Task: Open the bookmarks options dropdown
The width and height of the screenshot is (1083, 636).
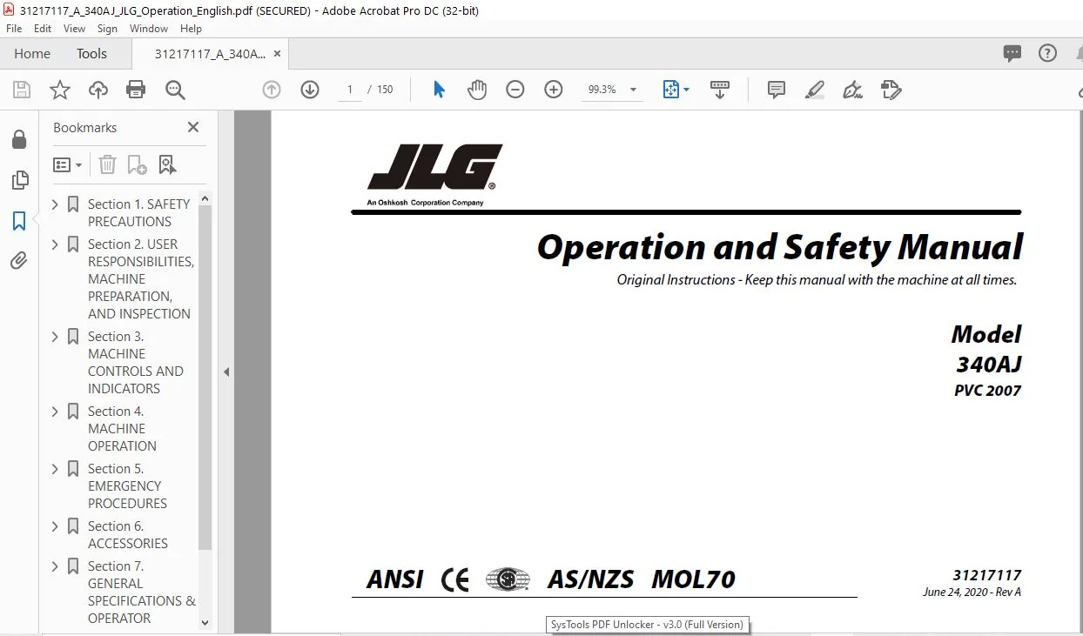Action: [x=68, y=164]
